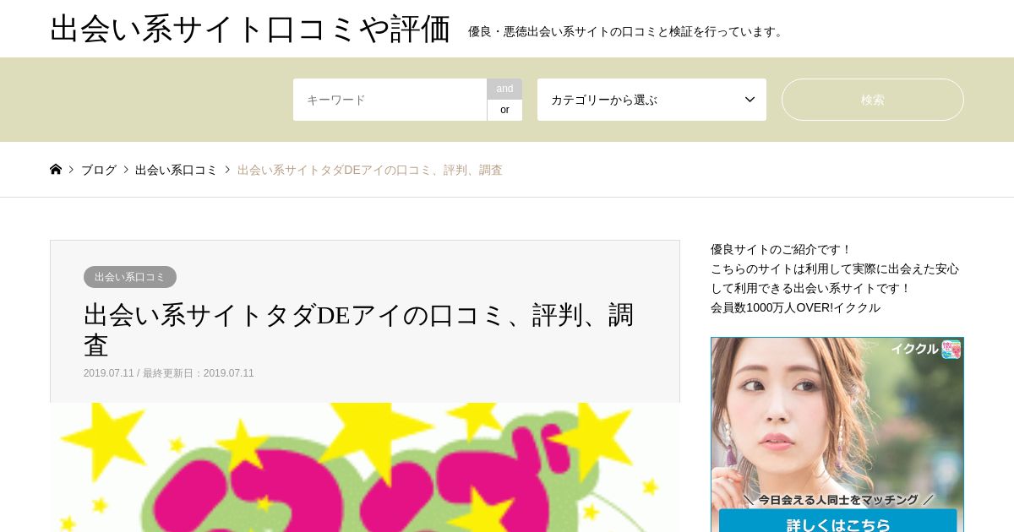Go to ブログ breadcrumb link
The width and height of the screenshot is (1014, 532).
click(99, 170)
